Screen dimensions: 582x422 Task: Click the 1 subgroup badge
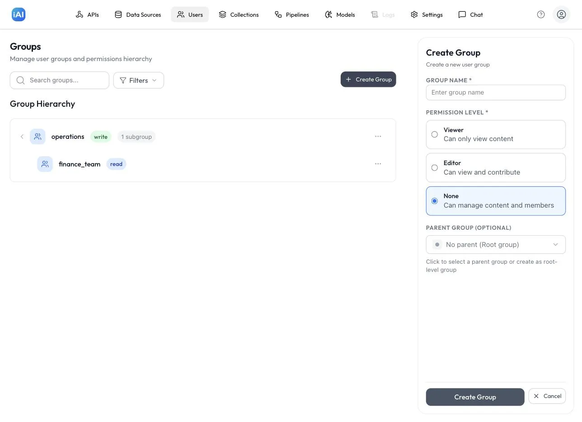coord(136,137)
